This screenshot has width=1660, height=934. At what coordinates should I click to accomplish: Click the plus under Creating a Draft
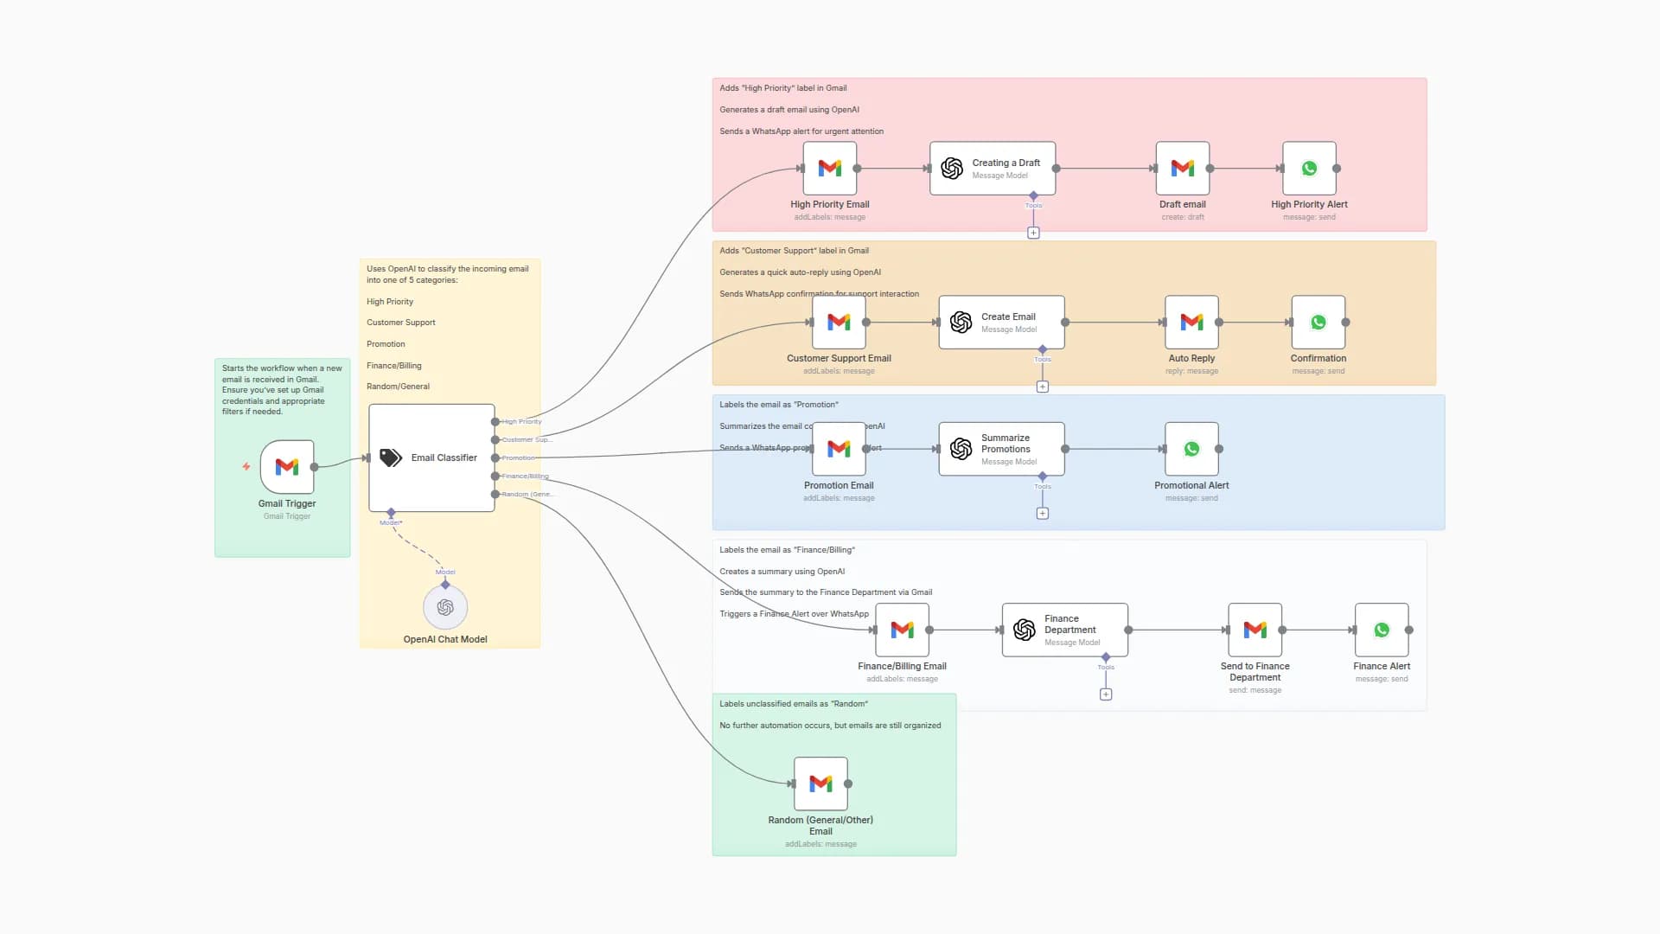coord(1032,233)
